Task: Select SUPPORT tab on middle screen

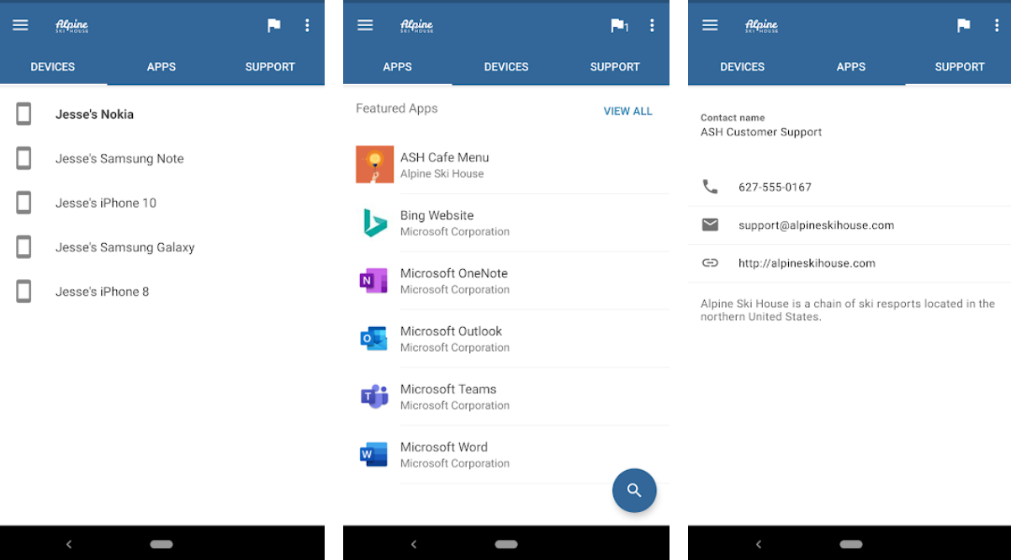Action: tap(615, 66)
